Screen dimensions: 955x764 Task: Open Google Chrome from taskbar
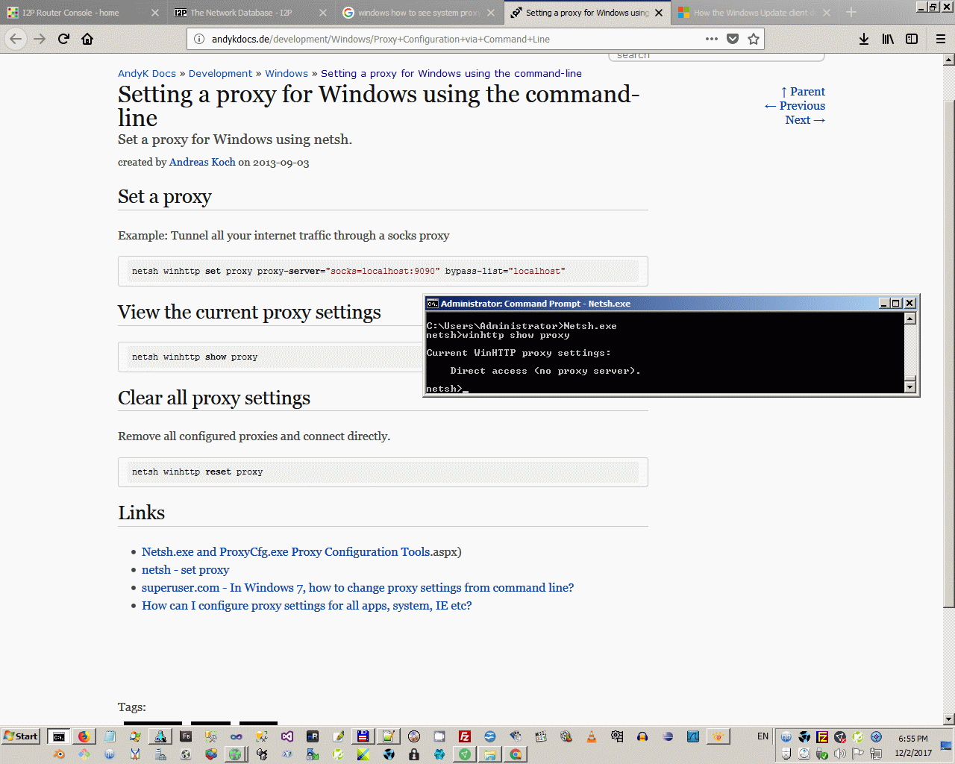click(x=515, y=754)
